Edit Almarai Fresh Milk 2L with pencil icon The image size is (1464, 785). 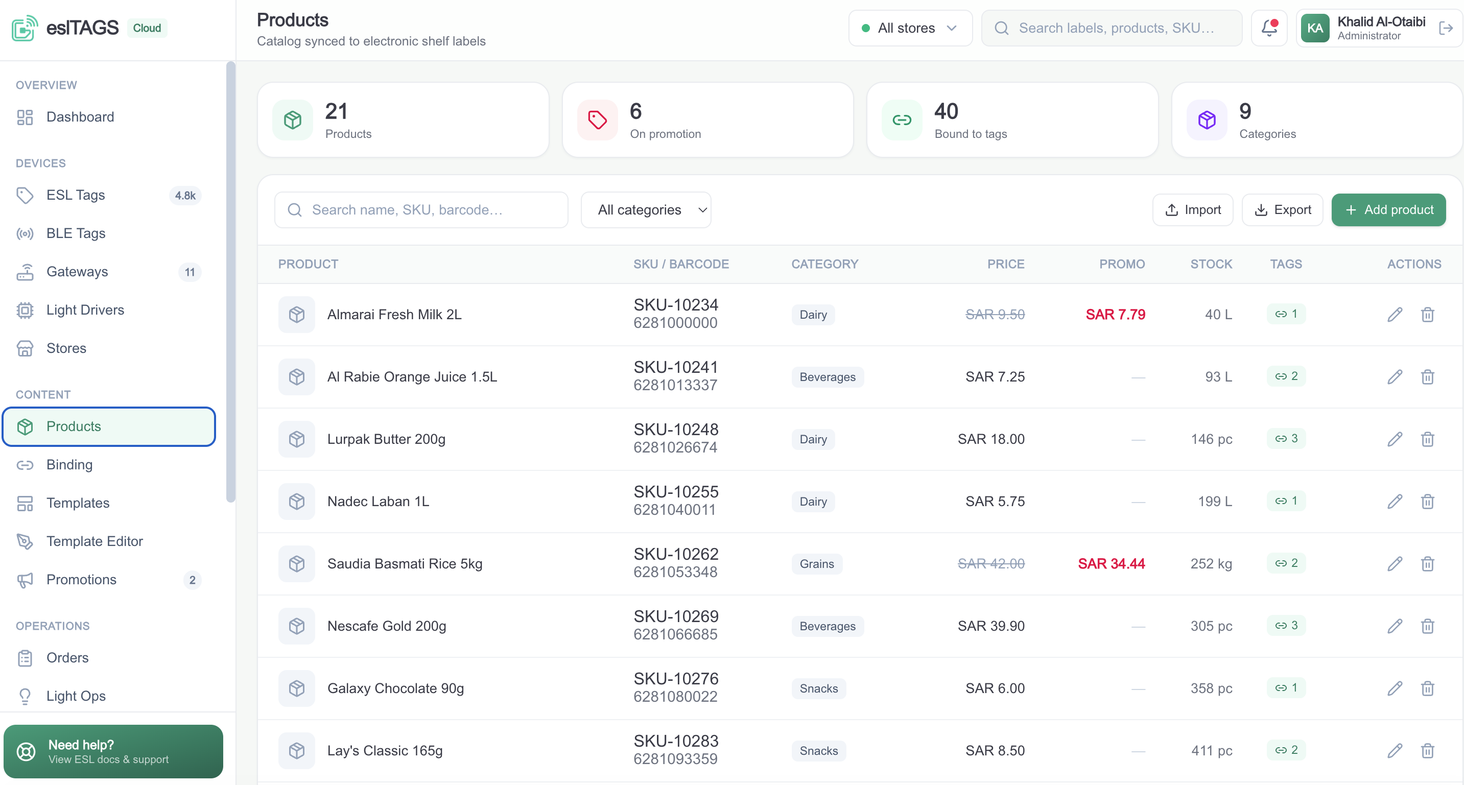coord(1395,314)
